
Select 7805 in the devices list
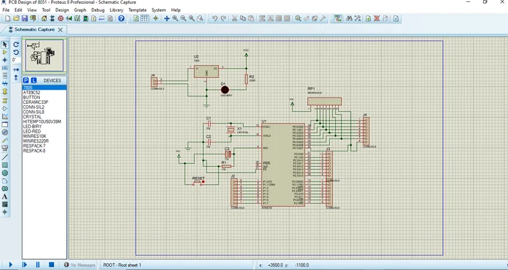44,87
